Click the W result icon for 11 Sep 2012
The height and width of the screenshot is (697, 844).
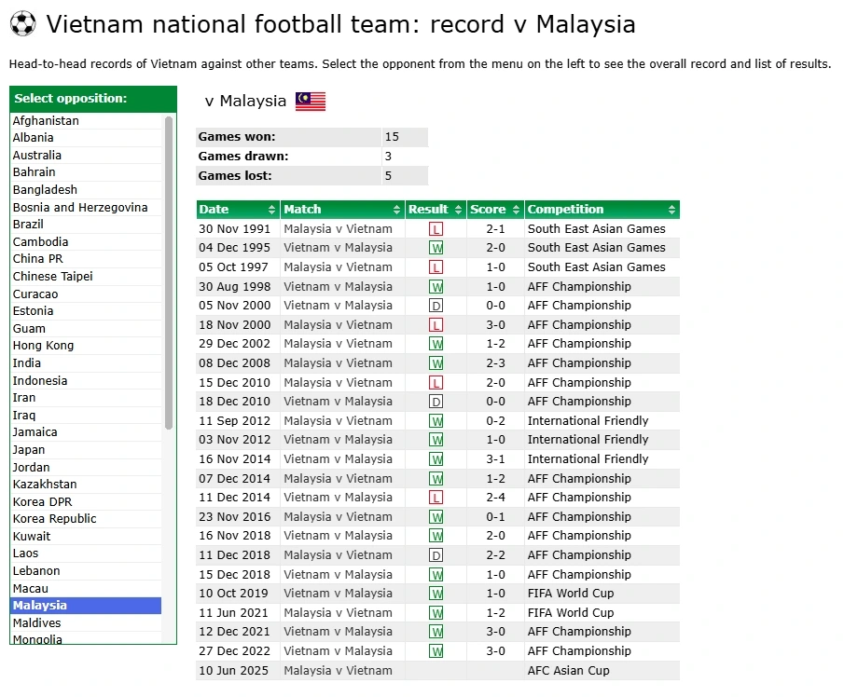point(436,421)
